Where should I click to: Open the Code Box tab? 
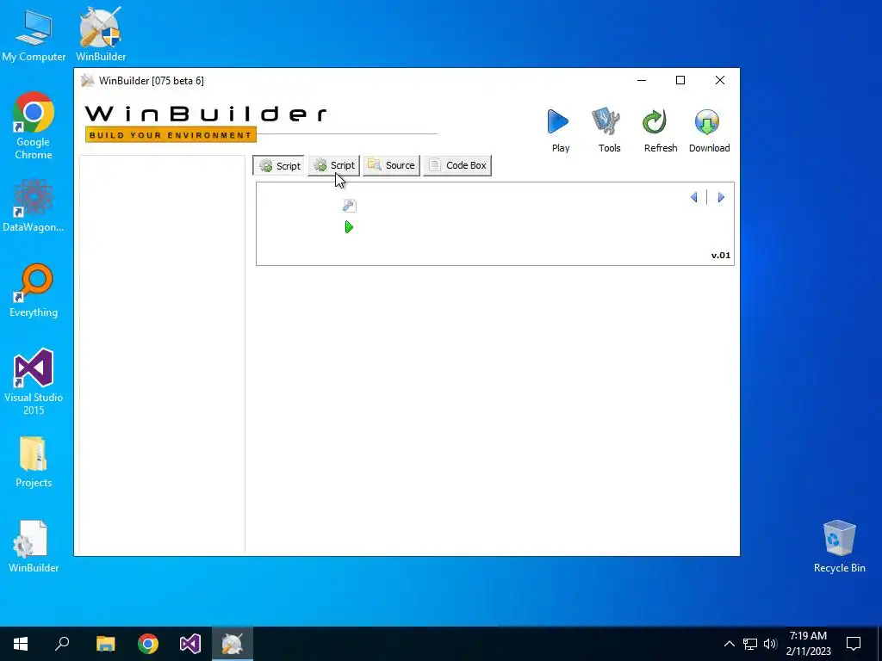[x=457, y=166]
